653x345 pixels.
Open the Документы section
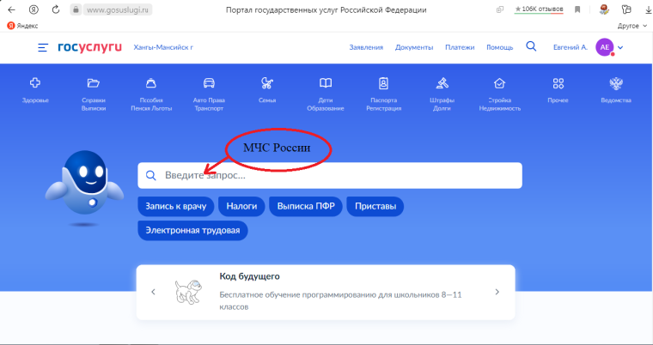coord(414,47)
